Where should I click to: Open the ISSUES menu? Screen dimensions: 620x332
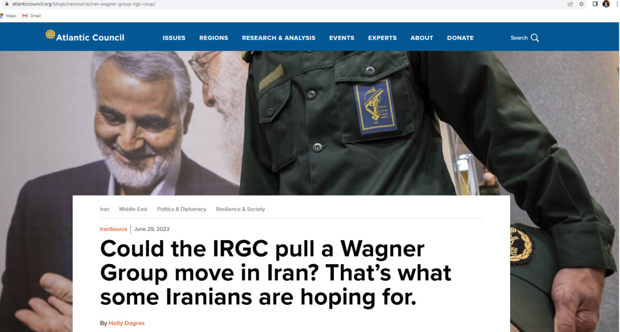(174, 38)
